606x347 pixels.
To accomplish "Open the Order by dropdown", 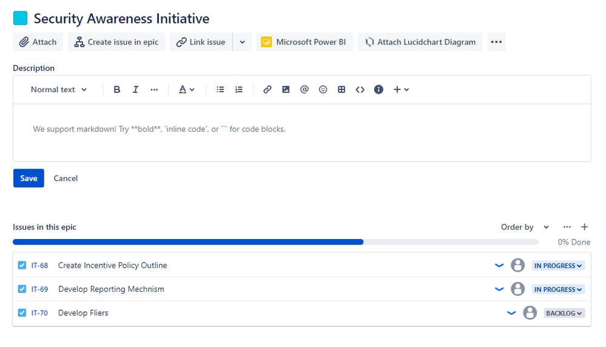I will [525, 227].
